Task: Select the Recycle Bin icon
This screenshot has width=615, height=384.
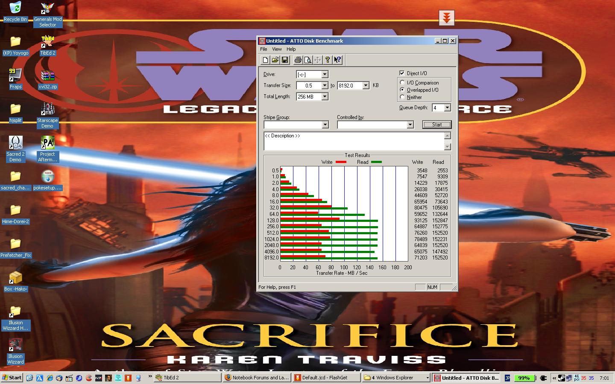Action: point(15,12)
